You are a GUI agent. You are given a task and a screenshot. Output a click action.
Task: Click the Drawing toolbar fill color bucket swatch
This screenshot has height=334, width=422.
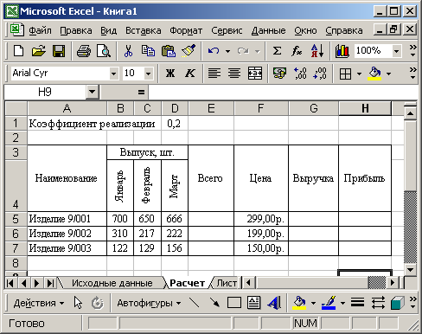point(299,303)
